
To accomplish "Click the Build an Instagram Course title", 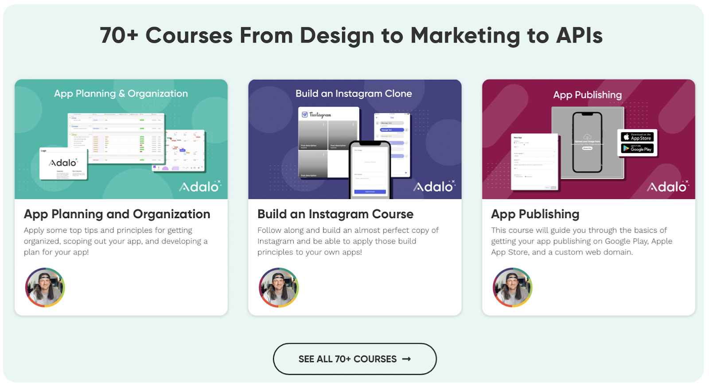I will [x=335, y=214].
